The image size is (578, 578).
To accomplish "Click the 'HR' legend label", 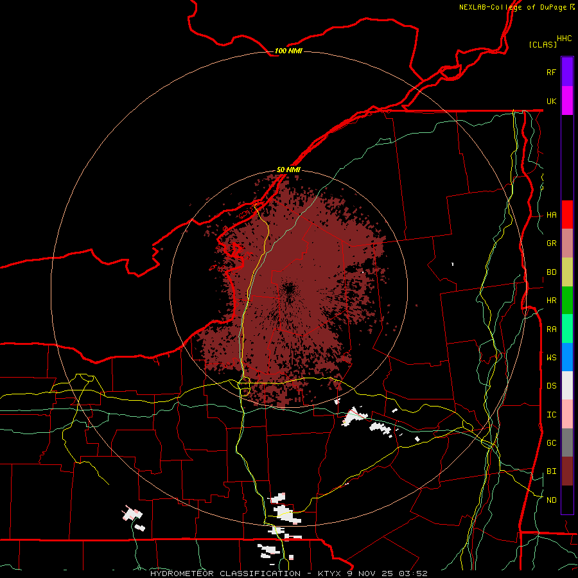I will click(x=551, y=301).
